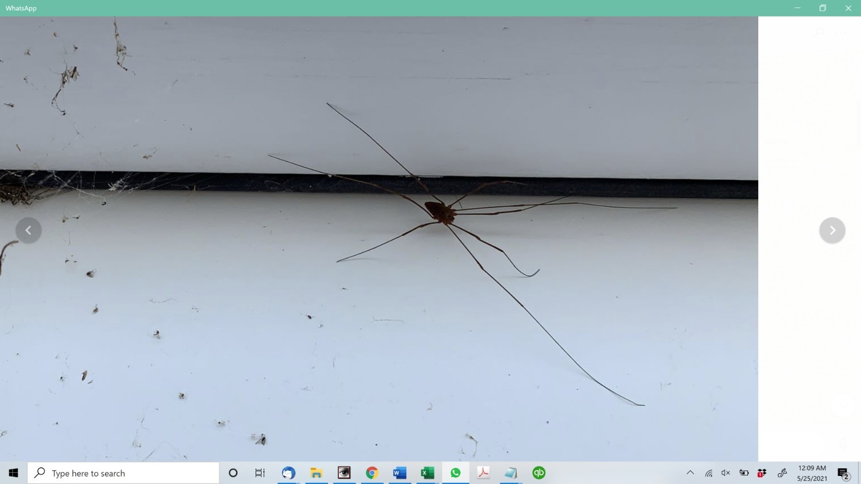Switch to Microsoft Excel in the taskbar
This screenshot has height=484, width=861.
pyautogui.click(x=427, y=473)
